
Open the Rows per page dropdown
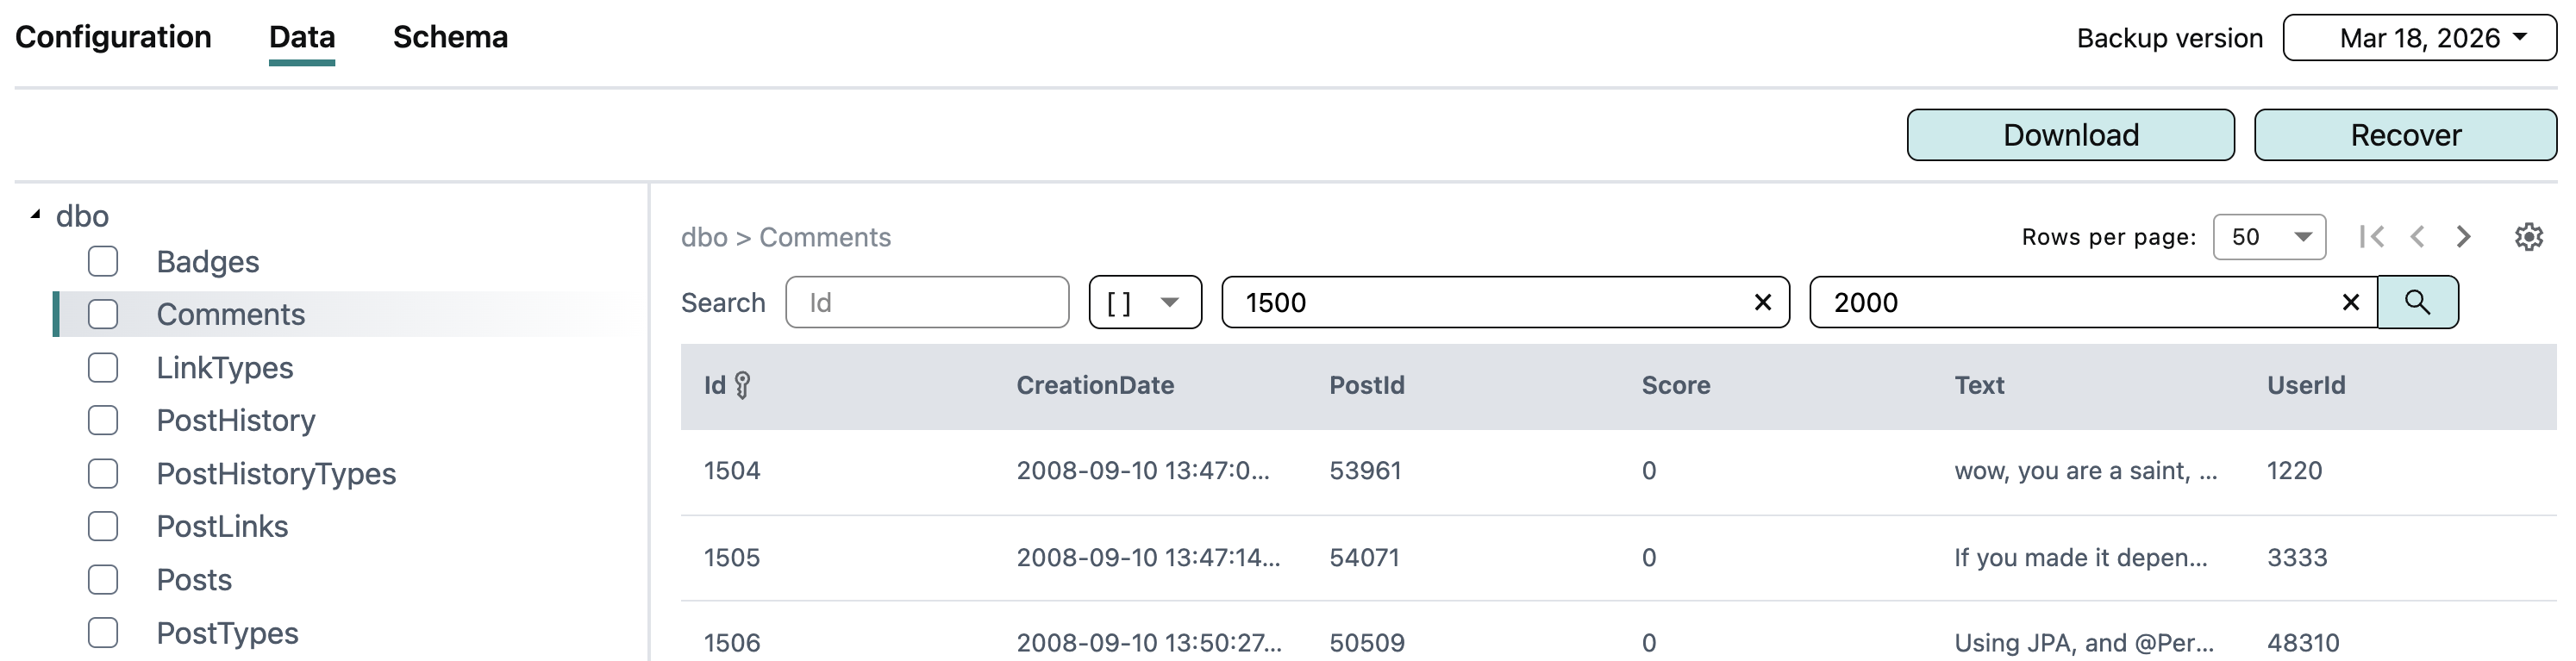point(2269,237)
